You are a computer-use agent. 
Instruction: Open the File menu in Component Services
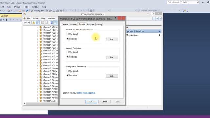29,18
